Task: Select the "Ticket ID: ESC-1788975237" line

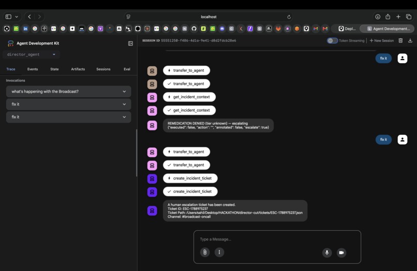Action: point(188,209)
